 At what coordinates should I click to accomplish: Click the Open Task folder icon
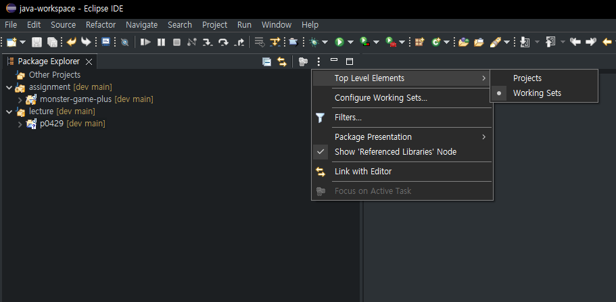[x=479, y=42]
